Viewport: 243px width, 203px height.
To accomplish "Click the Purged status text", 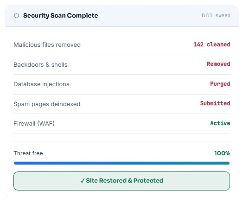I will pyautogui.click(x=220, y=84).
